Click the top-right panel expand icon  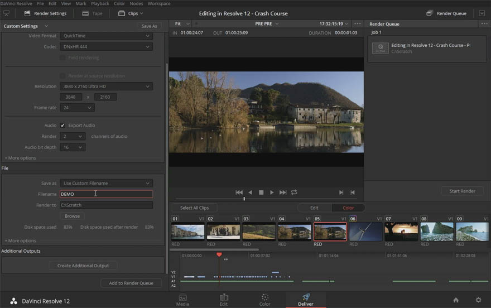(482, 13)
